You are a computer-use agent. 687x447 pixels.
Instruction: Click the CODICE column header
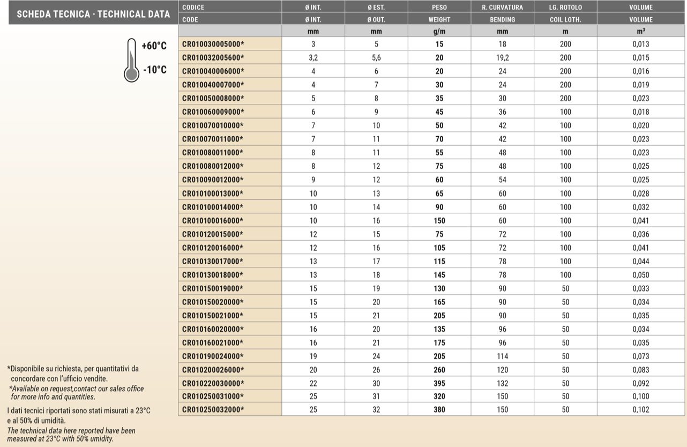coord(193,8)
